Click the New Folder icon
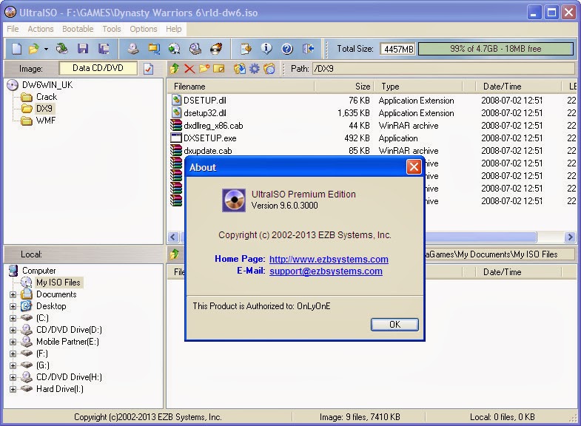The width and height of the screenshot is (581, 426). click(x=204, y=69)
